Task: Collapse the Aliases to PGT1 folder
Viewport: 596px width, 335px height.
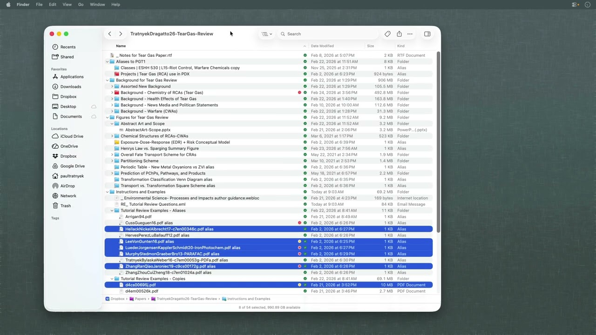Action: 107,61
